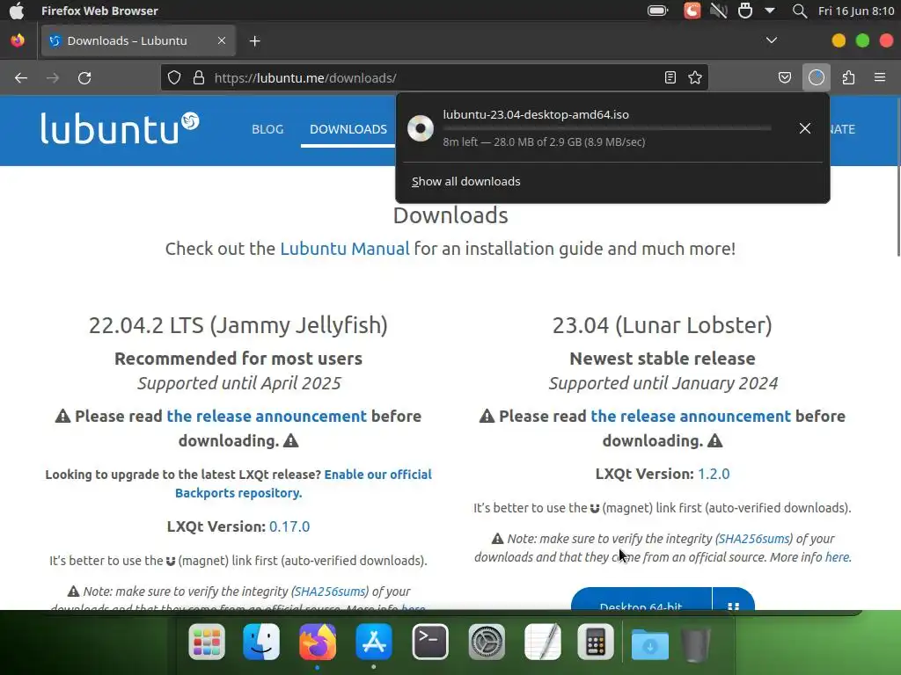Click the forward navigation arrow
This screenshot has width=901, height=675.
53,78
